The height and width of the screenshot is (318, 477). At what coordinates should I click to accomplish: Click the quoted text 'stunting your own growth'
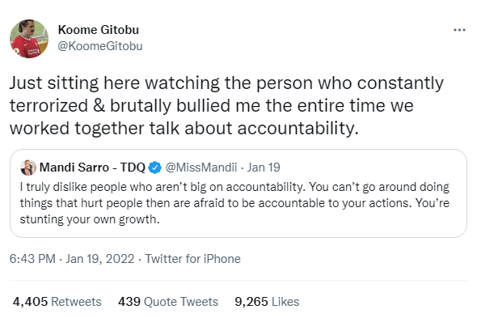coord(90,219)
